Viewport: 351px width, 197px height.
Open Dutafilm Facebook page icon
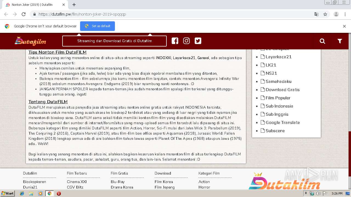pyautogui.click(x=175, y=41)
